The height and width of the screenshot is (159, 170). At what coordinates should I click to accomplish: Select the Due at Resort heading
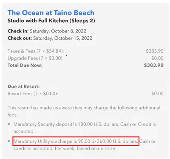[24, 86]
